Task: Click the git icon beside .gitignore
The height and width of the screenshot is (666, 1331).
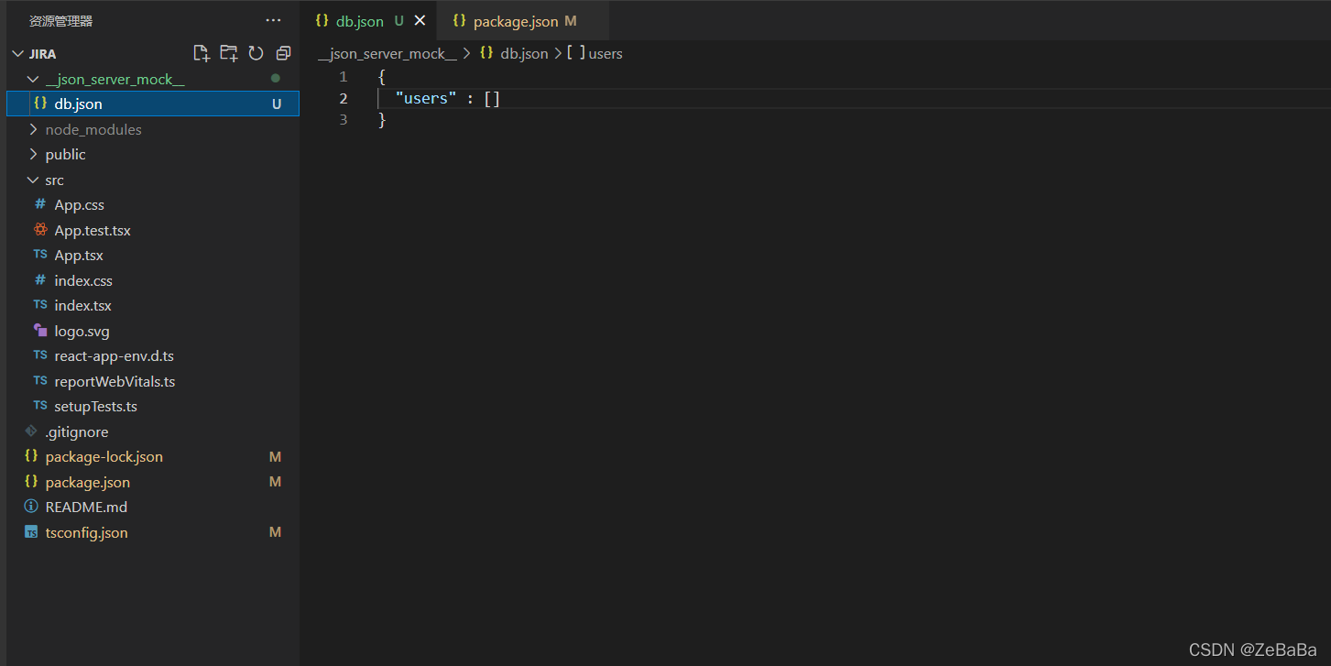Action: coord(31,431)
